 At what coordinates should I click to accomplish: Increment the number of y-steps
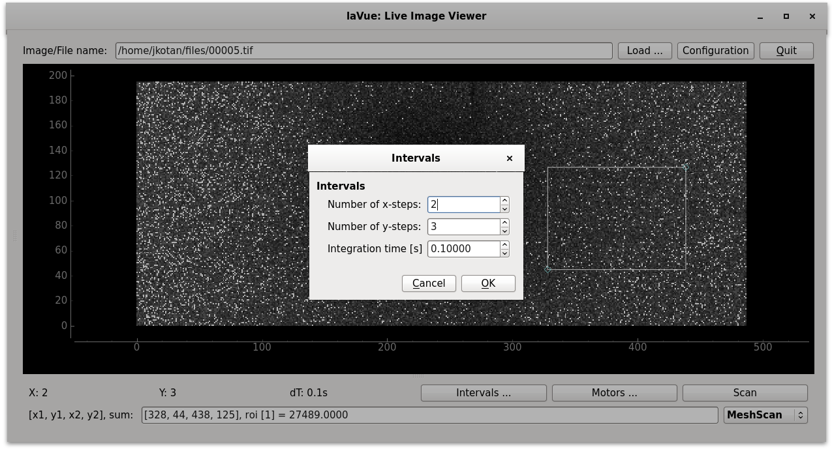[x=504, y=223]
